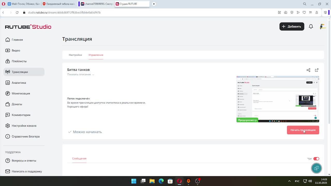Take a browser snapshot with camera icon
This screenshot has height=186, width=331.
coord(286,12)
